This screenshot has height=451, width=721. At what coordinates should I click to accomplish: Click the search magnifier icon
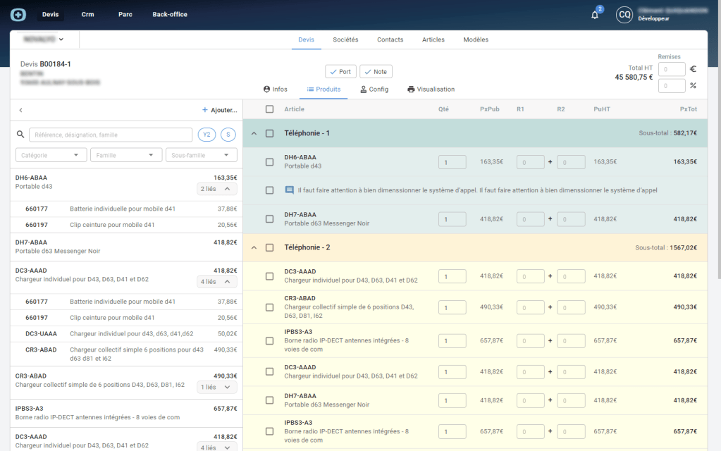coord(21,135)
